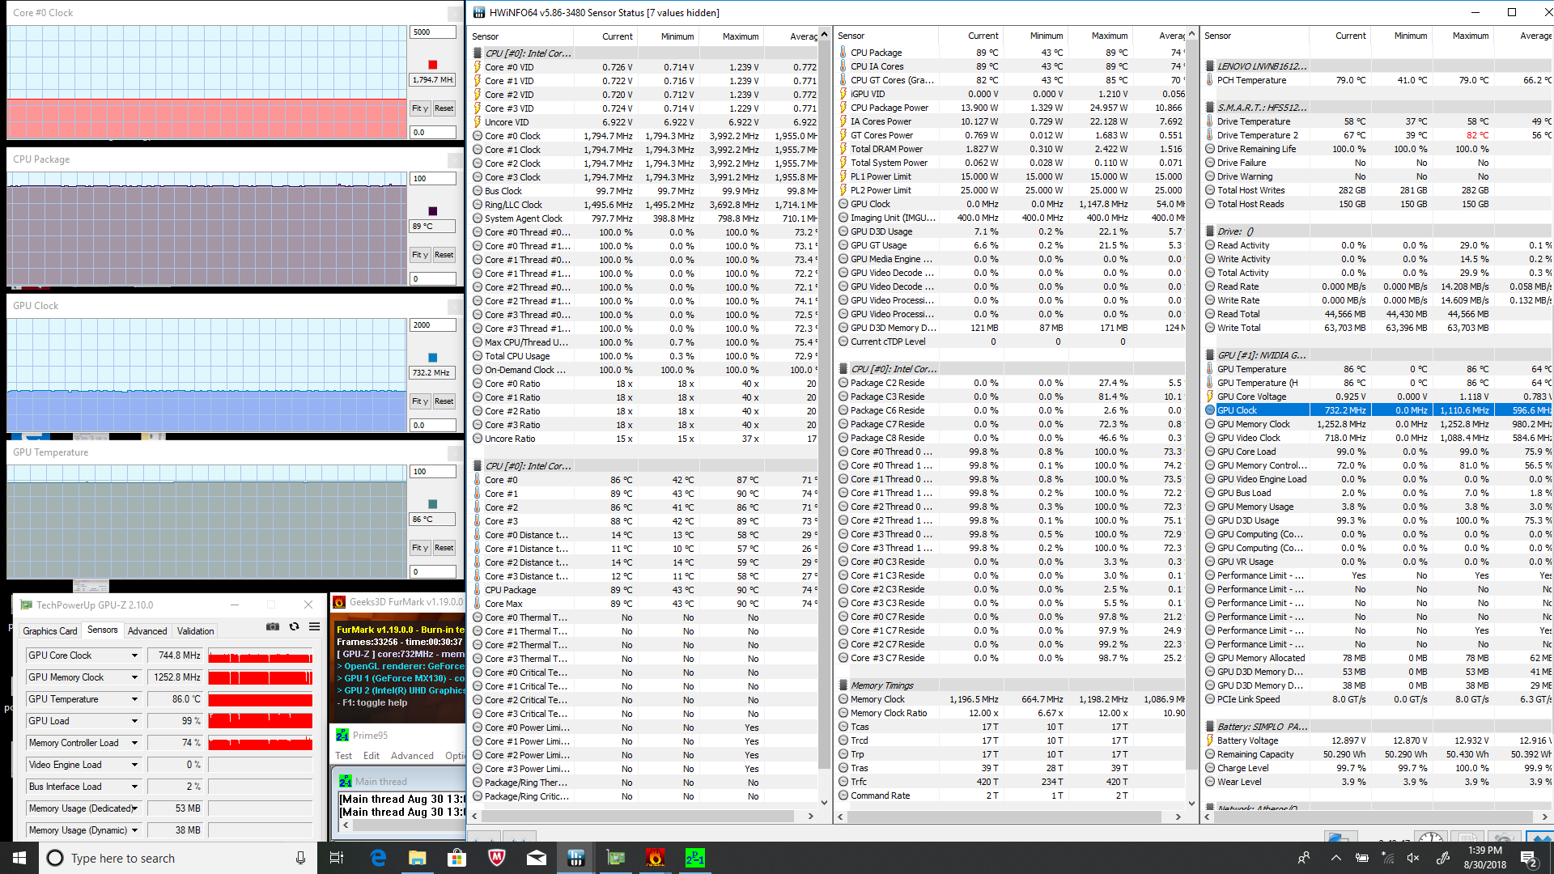
Task: Open Video Engine Load dropdown
Action: tap(134, 765)
